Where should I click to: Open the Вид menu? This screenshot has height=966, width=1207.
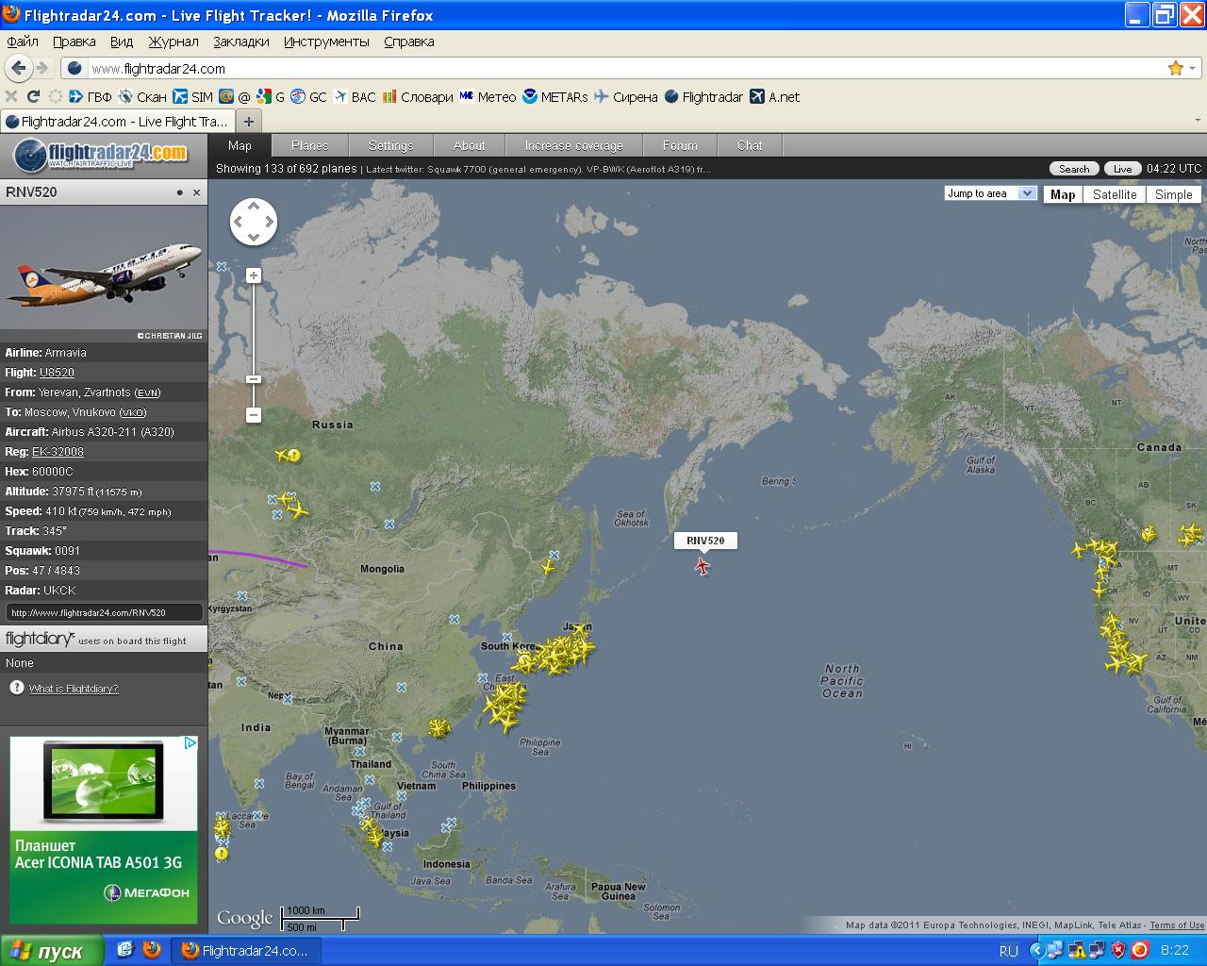pos(122,42)
